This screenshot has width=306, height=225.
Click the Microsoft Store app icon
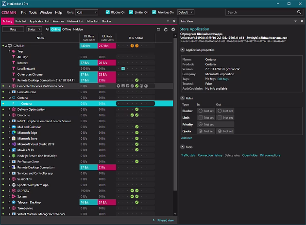point(14,139)
